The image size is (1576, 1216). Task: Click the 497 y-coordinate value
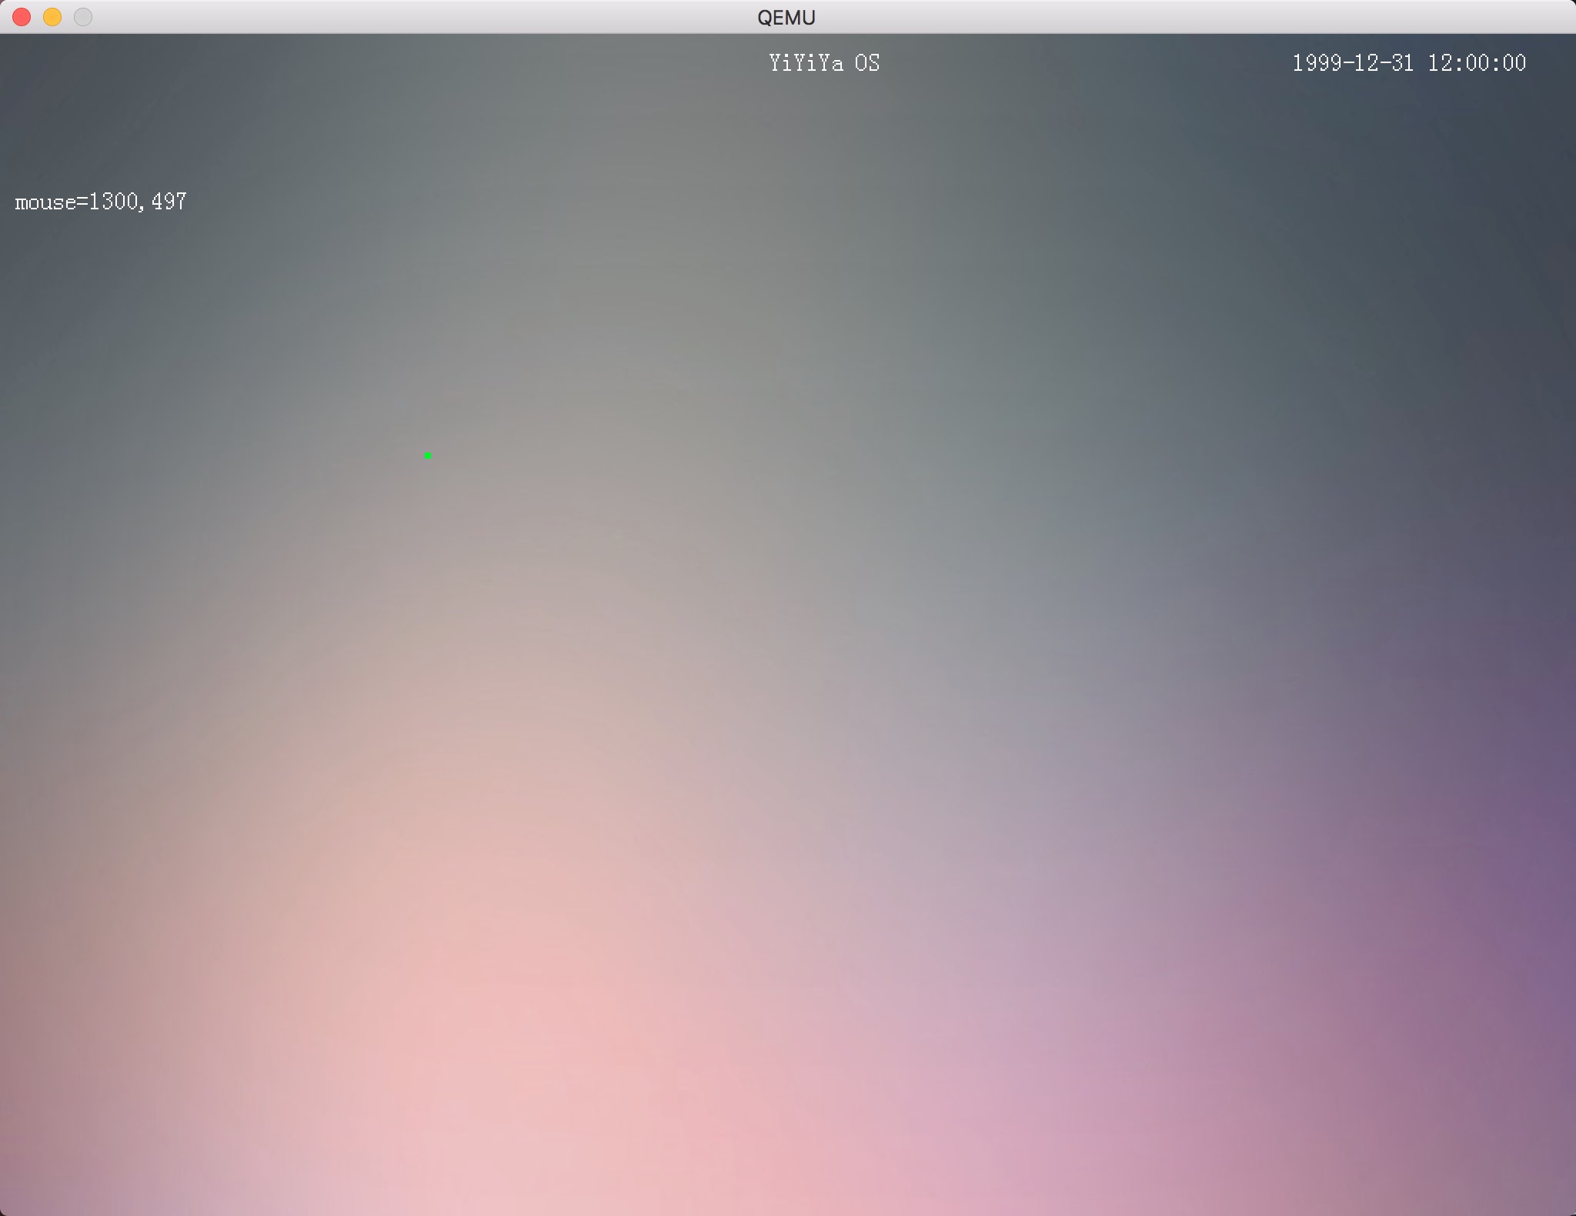click(x=169, y=202)
